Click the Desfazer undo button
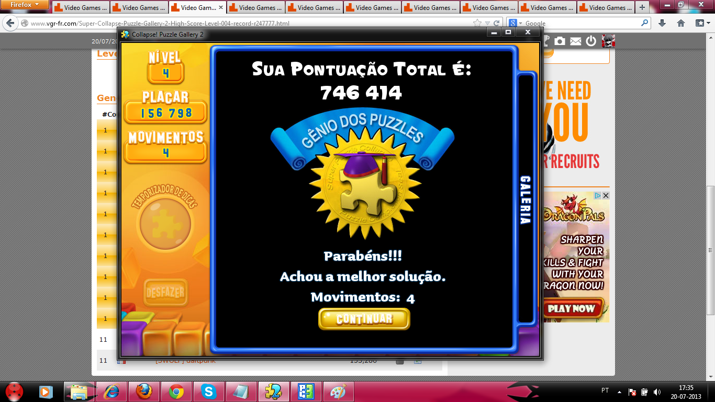This screenshot has height=402, width=715. (165, 292)
